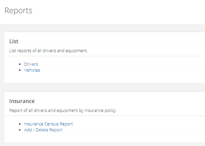This screenshot has width=205, height=146.
Task: Click the white header area right of Reports
Action: pyautogui.click(x=120, y=11)
